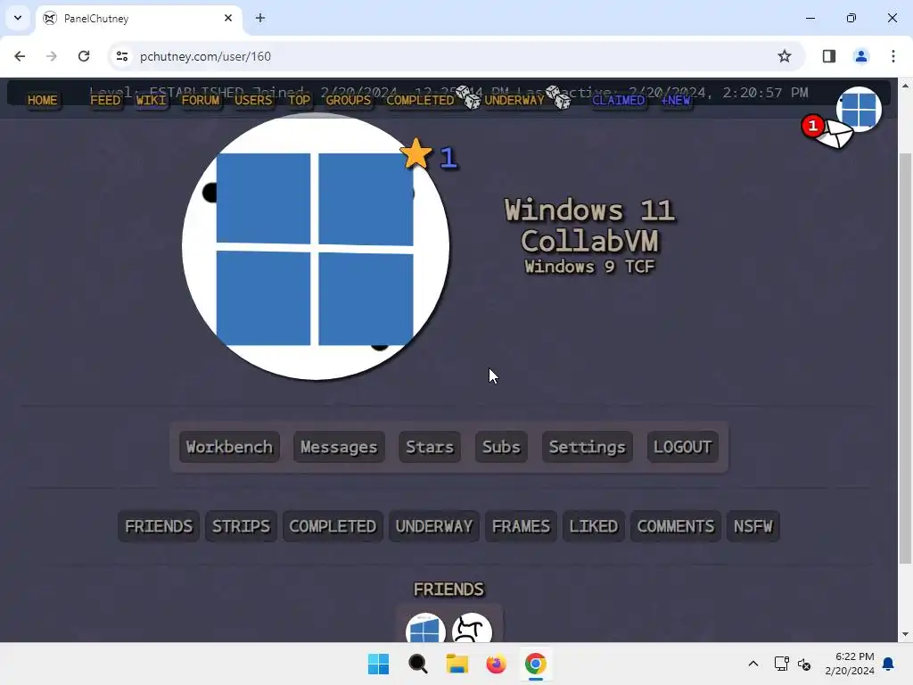
Task: Click the +NEW nav link
Action: tap(676, 100)
